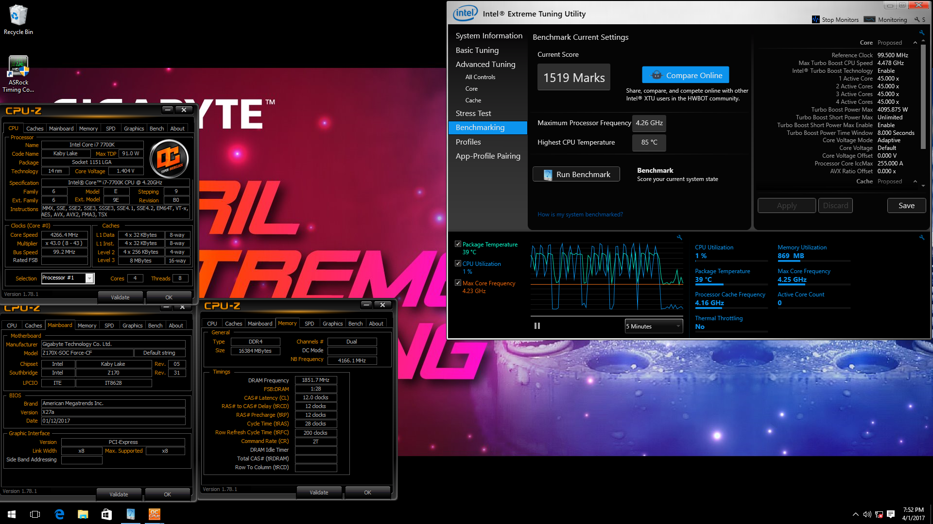The width and height of the screenshot is (933, 524).
Task: Click the Stop Monitors waveform icon
Action: (x=816, y=19)
